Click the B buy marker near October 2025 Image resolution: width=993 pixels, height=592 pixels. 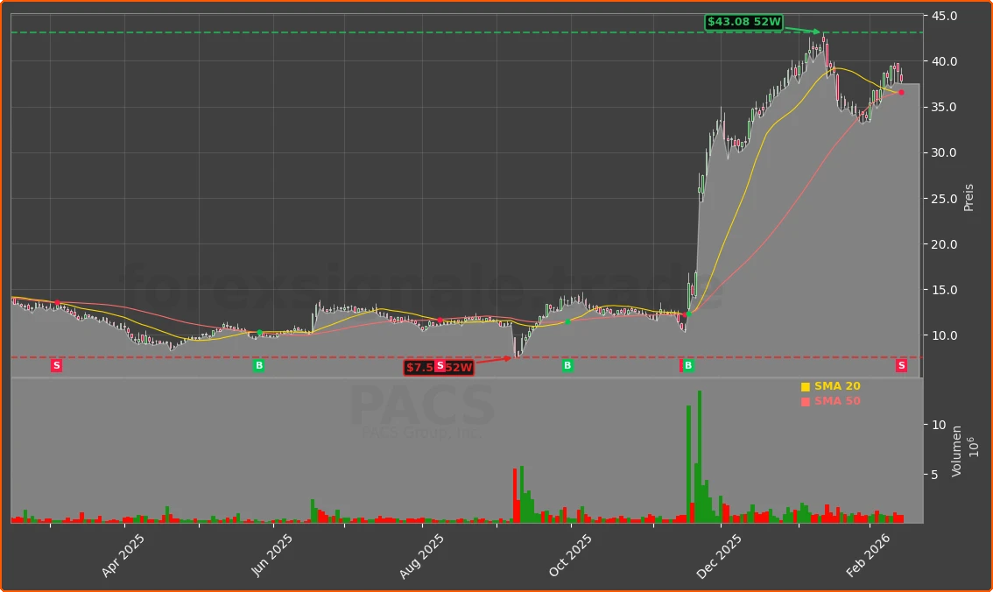(567, 365)
